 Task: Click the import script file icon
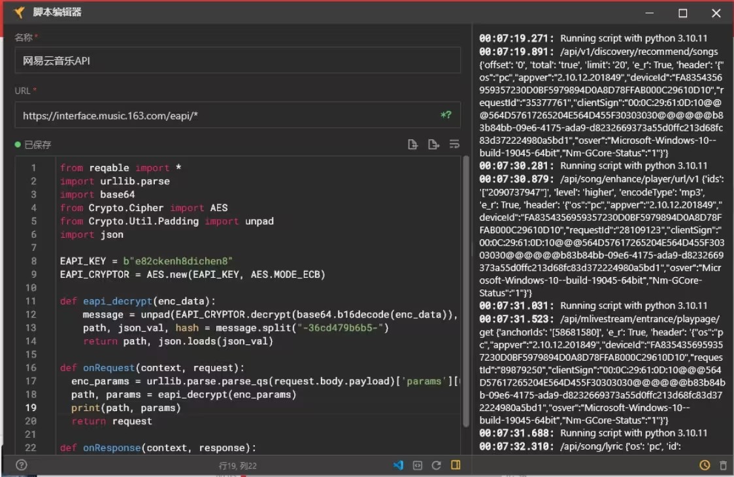[x=412, y=144]
